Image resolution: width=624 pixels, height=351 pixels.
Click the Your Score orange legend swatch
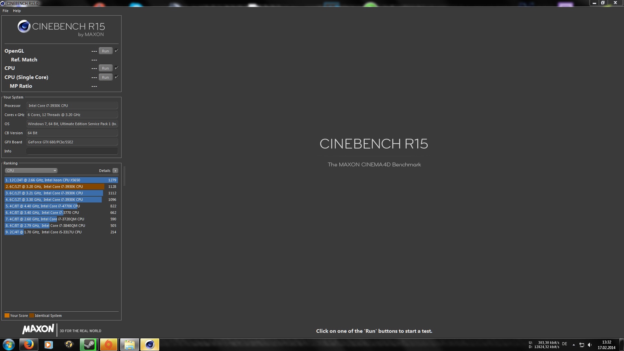pos(7,316)
